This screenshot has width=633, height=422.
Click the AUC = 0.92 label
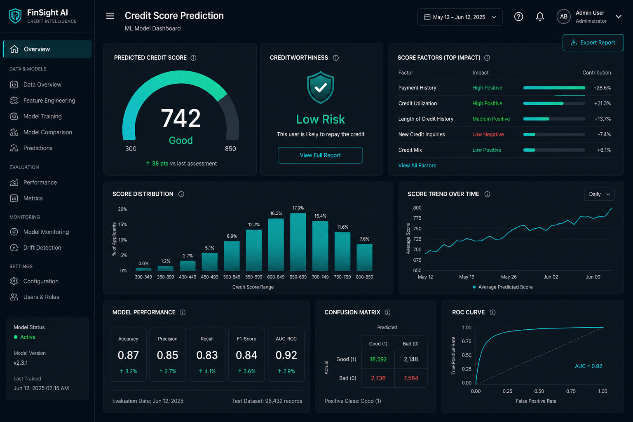pos(588,366)
